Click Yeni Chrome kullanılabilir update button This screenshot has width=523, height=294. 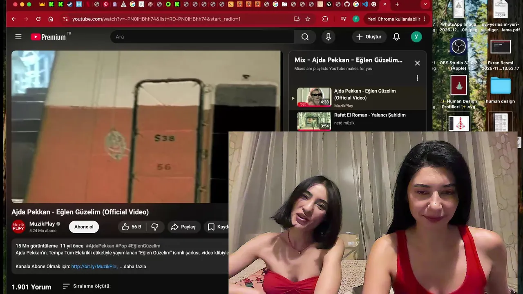394,19
